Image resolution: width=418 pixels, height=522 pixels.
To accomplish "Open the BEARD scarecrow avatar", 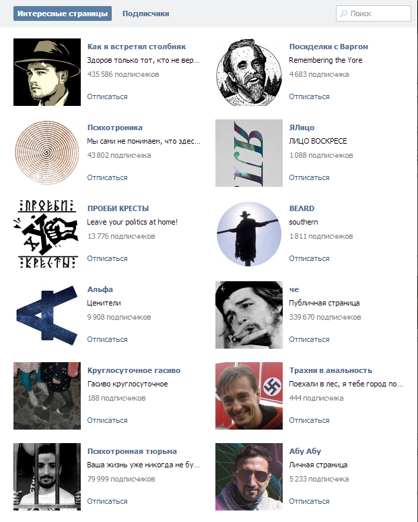I will 249,234.
